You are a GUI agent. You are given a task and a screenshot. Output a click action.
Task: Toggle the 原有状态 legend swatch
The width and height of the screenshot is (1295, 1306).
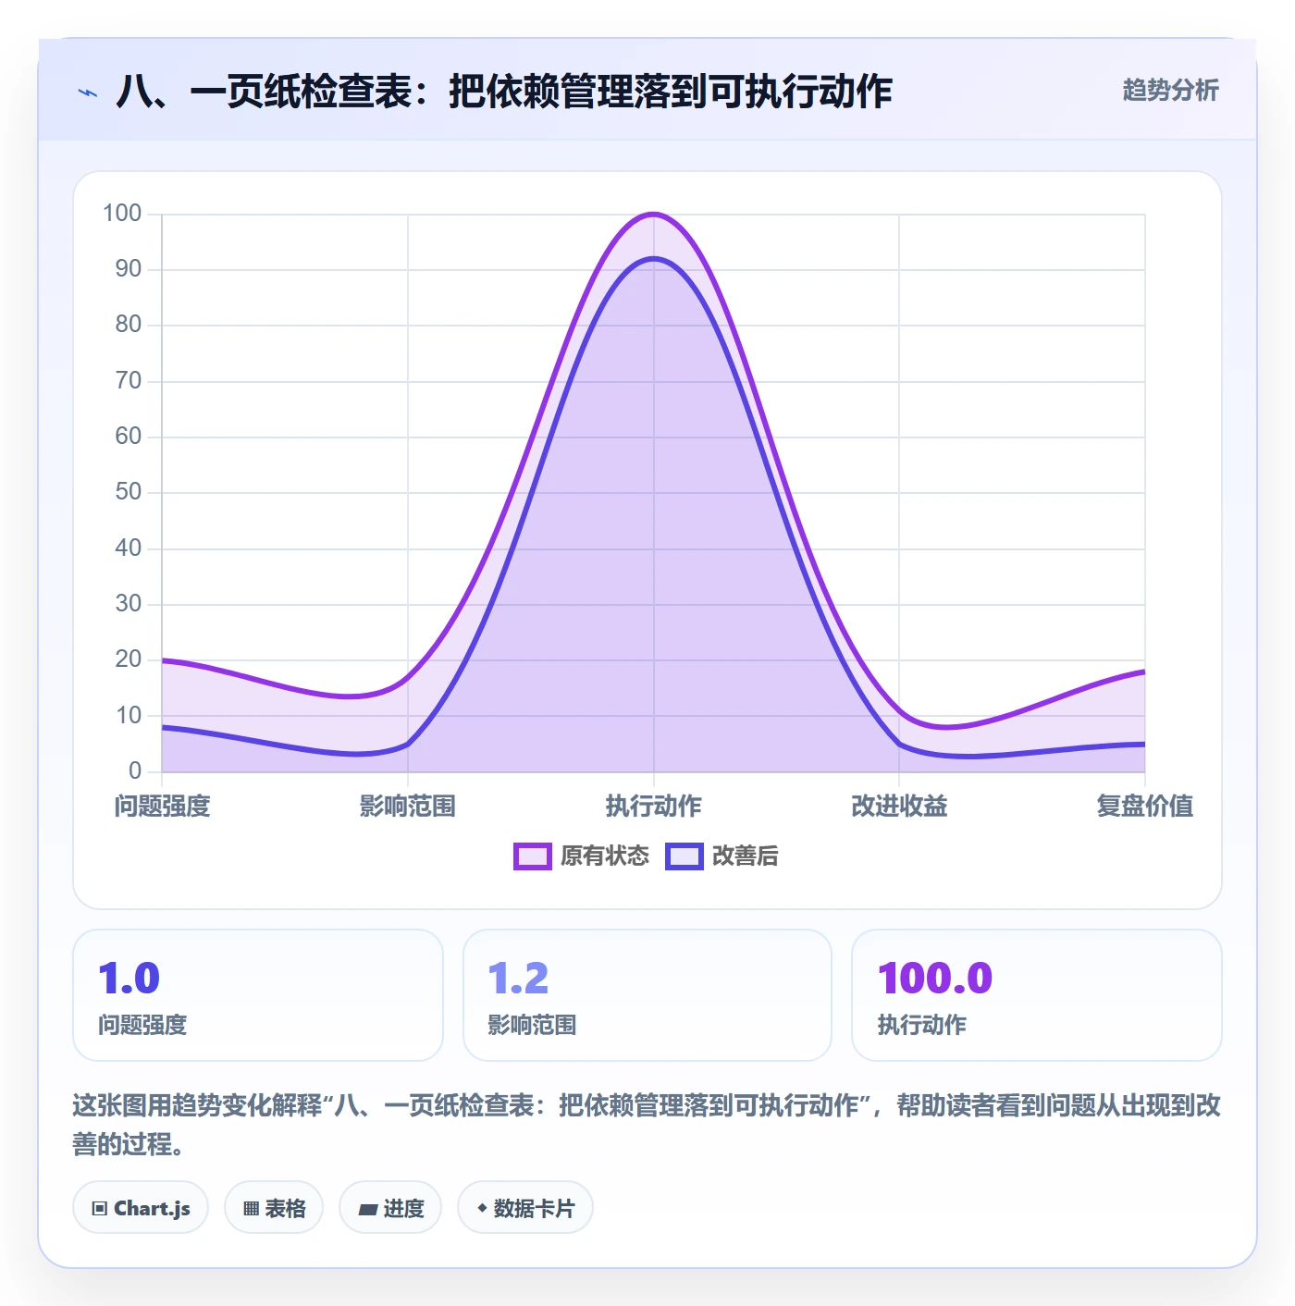point(532,856)
